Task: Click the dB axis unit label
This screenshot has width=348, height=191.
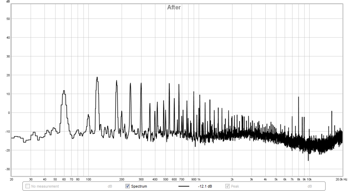Action: 8,2
